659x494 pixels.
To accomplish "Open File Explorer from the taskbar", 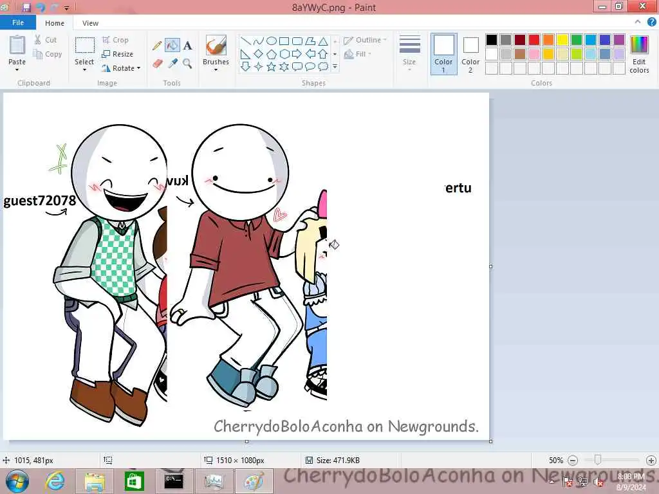I will pyautogui.click(x=95, y=481).
